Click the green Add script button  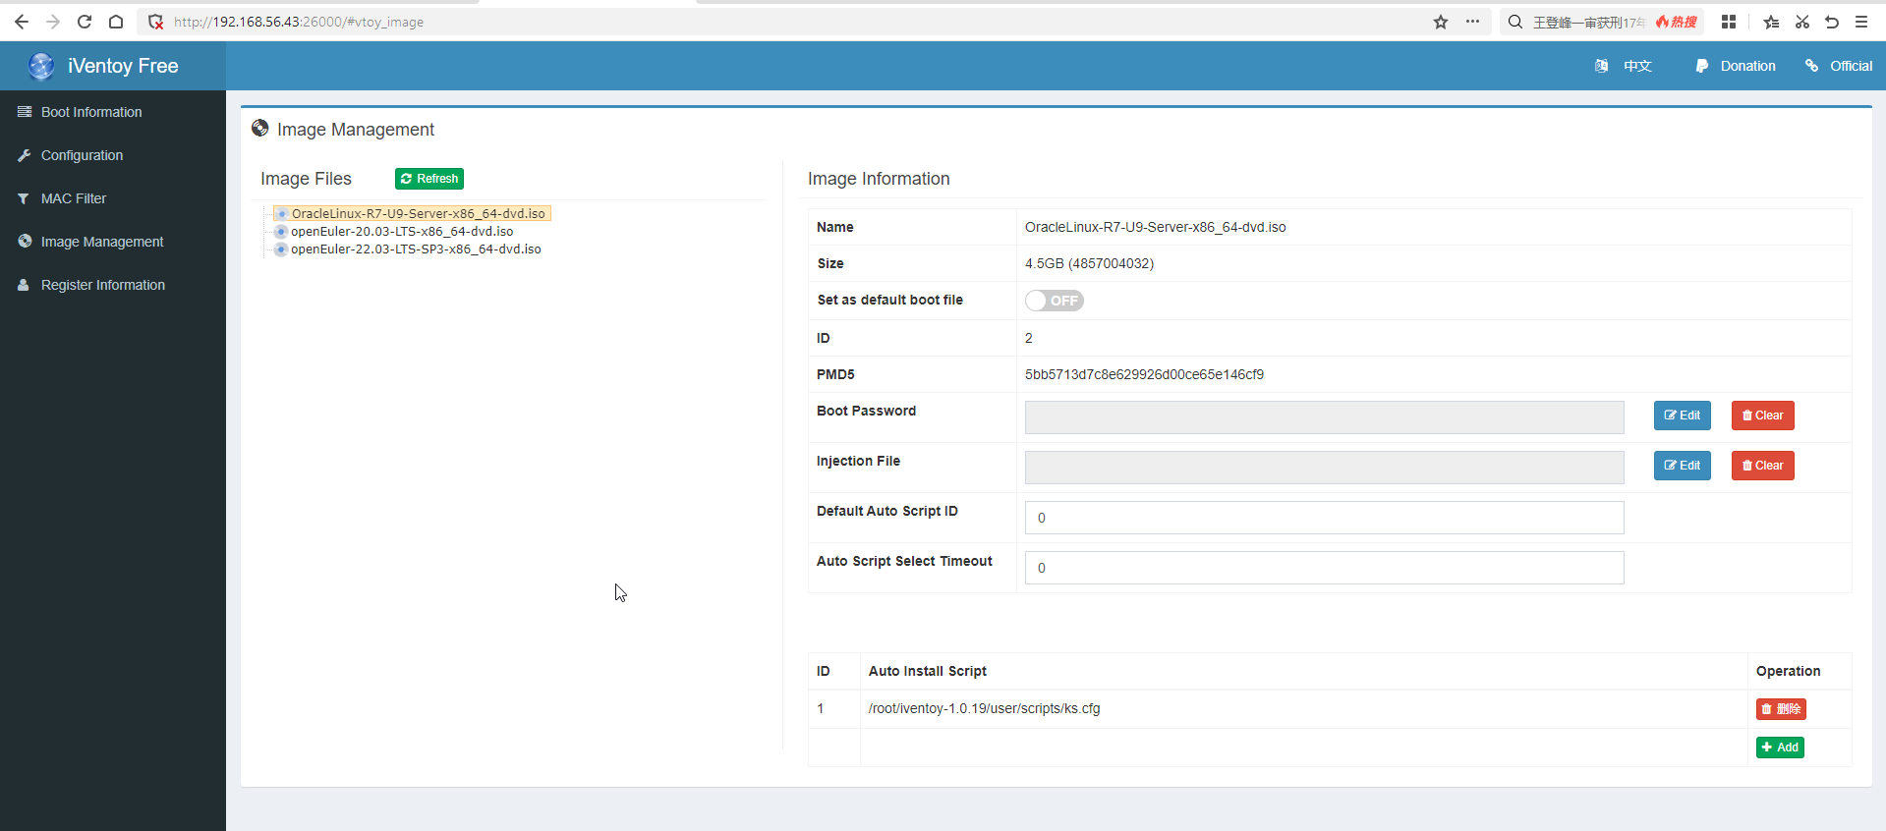tap(1780, 748)
